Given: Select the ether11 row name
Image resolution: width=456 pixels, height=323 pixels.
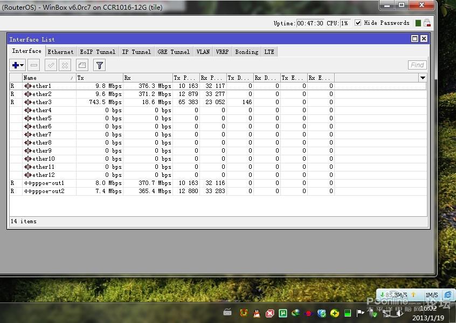Looking at the screenshot, I should click(x=44, y=167).
